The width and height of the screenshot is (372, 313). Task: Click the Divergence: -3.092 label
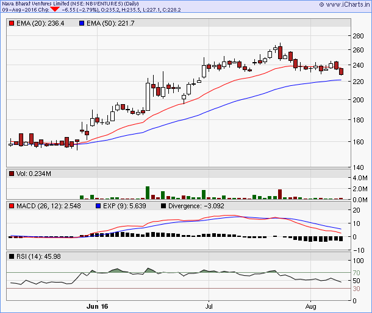tap(196, 206)
